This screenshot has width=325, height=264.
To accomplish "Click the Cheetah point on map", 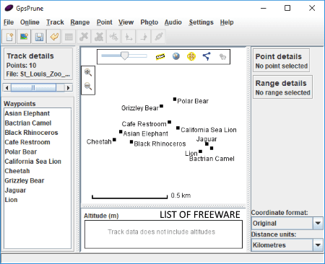I will 114,140.
